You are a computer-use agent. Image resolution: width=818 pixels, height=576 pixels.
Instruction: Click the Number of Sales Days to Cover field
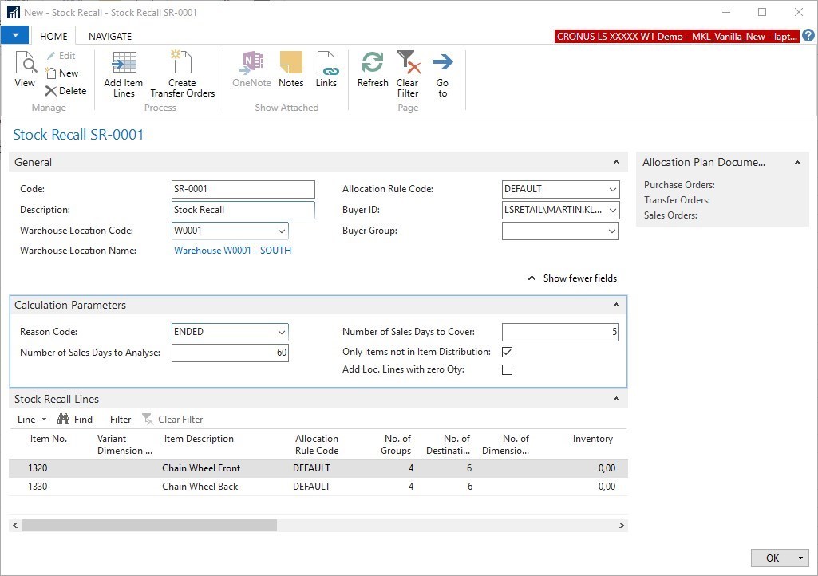[560, 332]
